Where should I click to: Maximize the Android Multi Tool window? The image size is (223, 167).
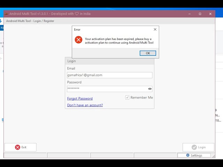point(200,14)
